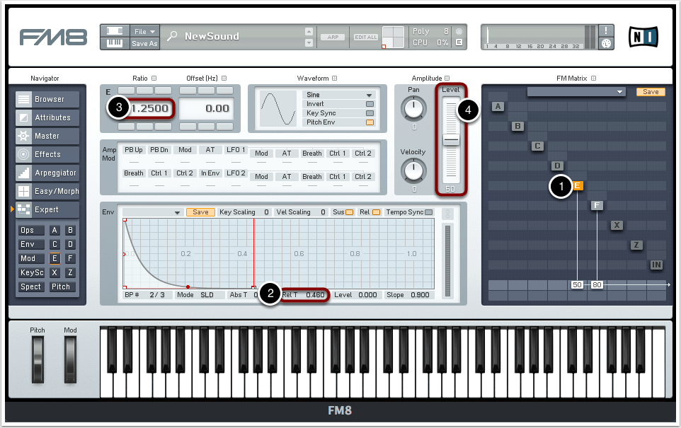681x428 pixels.
Task: Open the Attributes page in Navigator
Action: (47, 118)
